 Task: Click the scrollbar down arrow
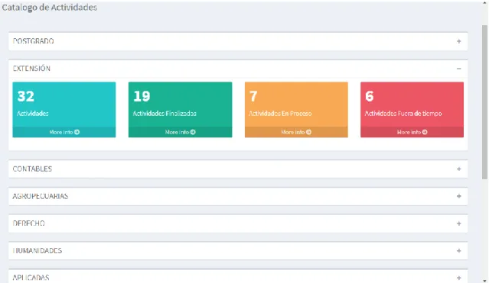point(484,280)
